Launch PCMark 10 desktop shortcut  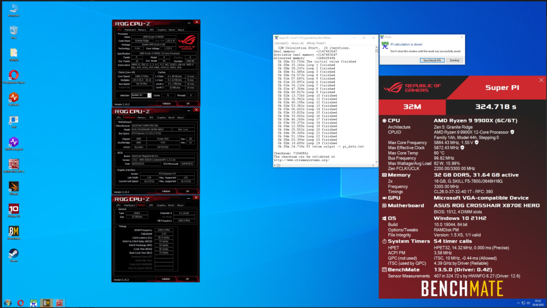[x=14, y=210]
